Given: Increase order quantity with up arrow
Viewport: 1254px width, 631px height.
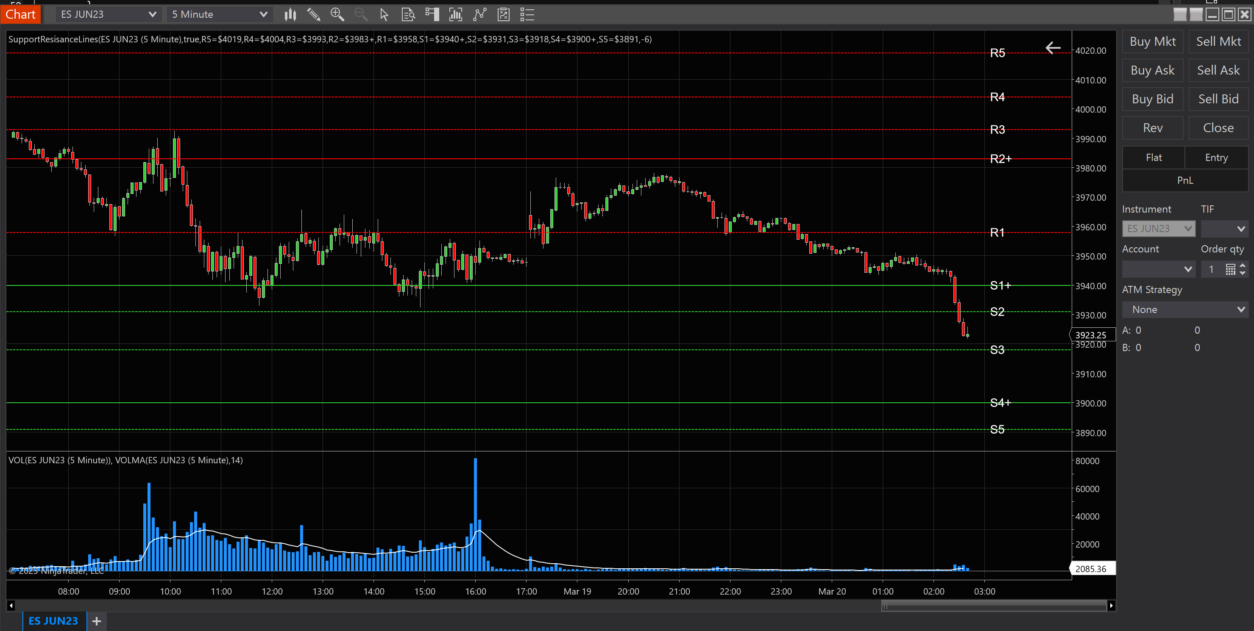Looking at the screenshot, I should point(1243,266).
